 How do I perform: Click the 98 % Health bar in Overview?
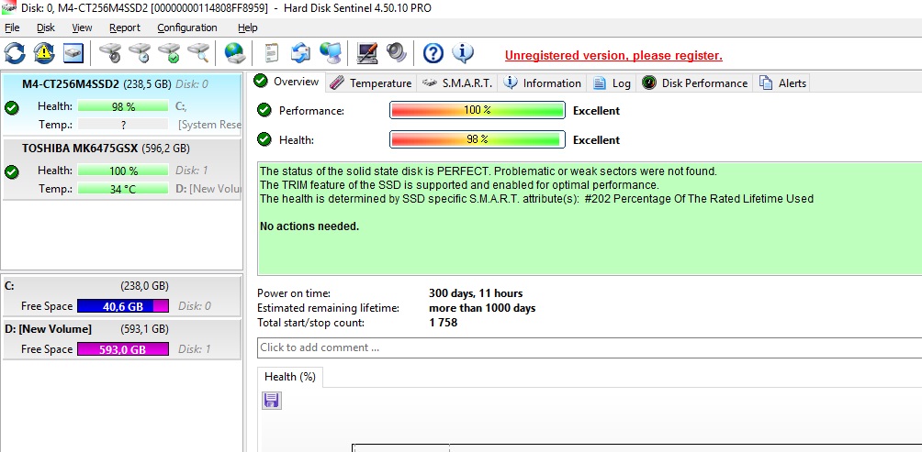(x=477, y=139)
